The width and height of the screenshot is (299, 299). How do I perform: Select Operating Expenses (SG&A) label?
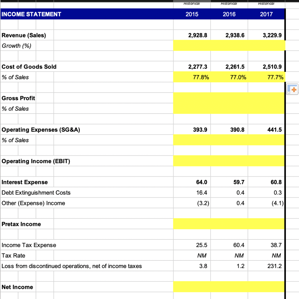[x=41, y=130]
